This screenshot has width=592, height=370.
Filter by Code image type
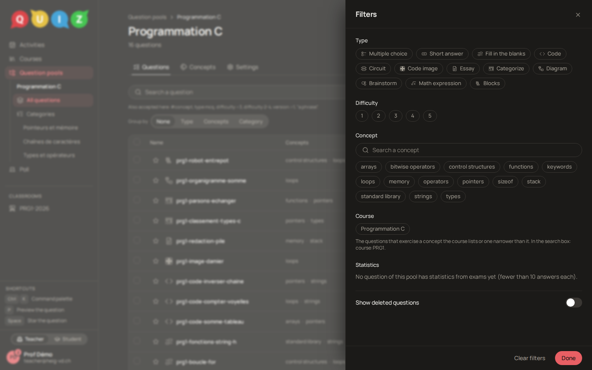coord(419,69)
